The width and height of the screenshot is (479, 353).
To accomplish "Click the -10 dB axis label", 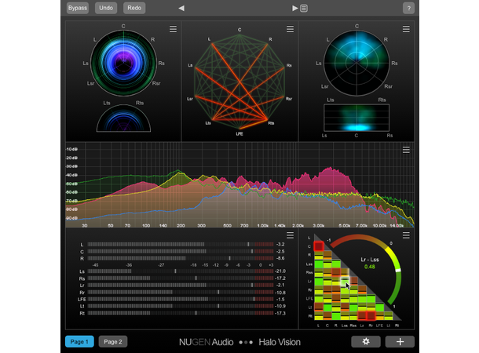I will click(71, 149).
